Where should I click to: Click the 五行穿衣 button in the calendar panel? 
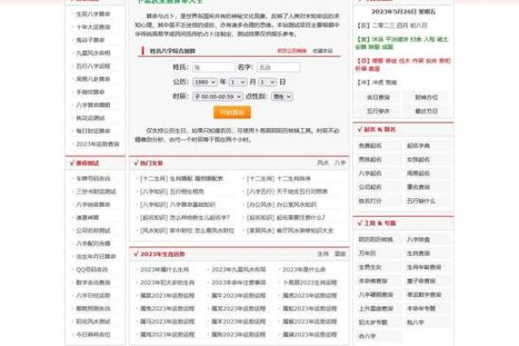tap(378, 111)
